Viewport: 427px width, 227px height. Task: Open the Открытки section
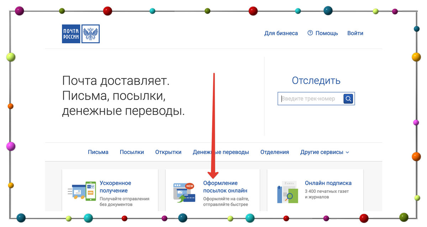pos(168,152)
